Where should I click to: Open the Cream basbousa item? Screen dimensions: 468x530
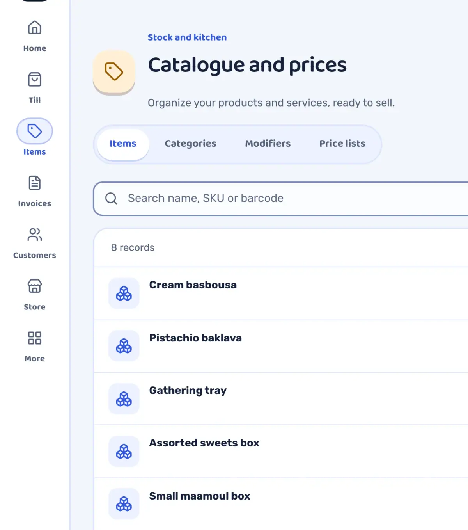click(x=281, y=293)
